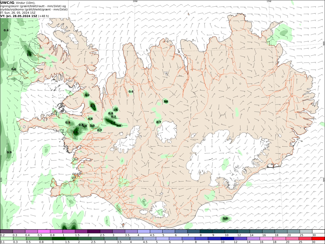Click the initial time 'IT: Sun. 26. 05. 2024 15Z'
This screenshot has width=325, height=244.
tap(18, 13)
